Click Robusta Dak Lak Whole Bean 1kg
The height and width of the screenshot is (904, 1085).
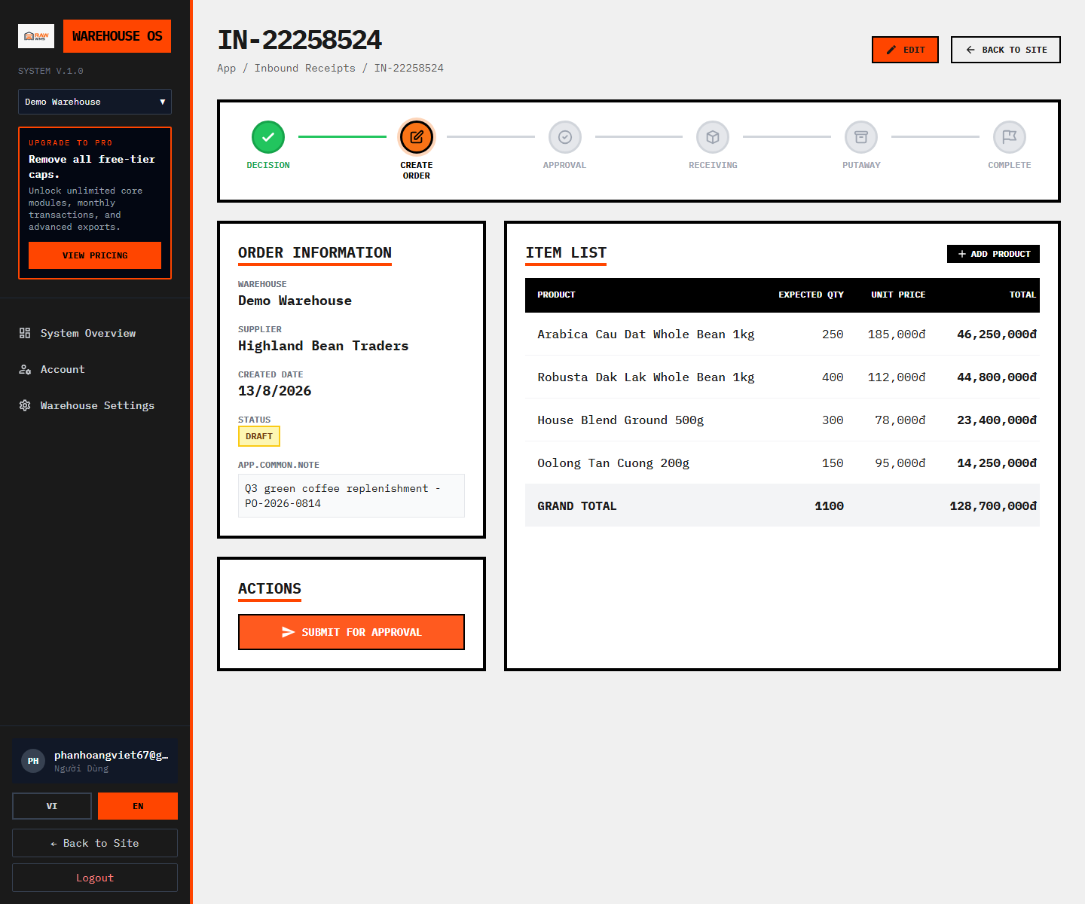click(x=646, y=377)
